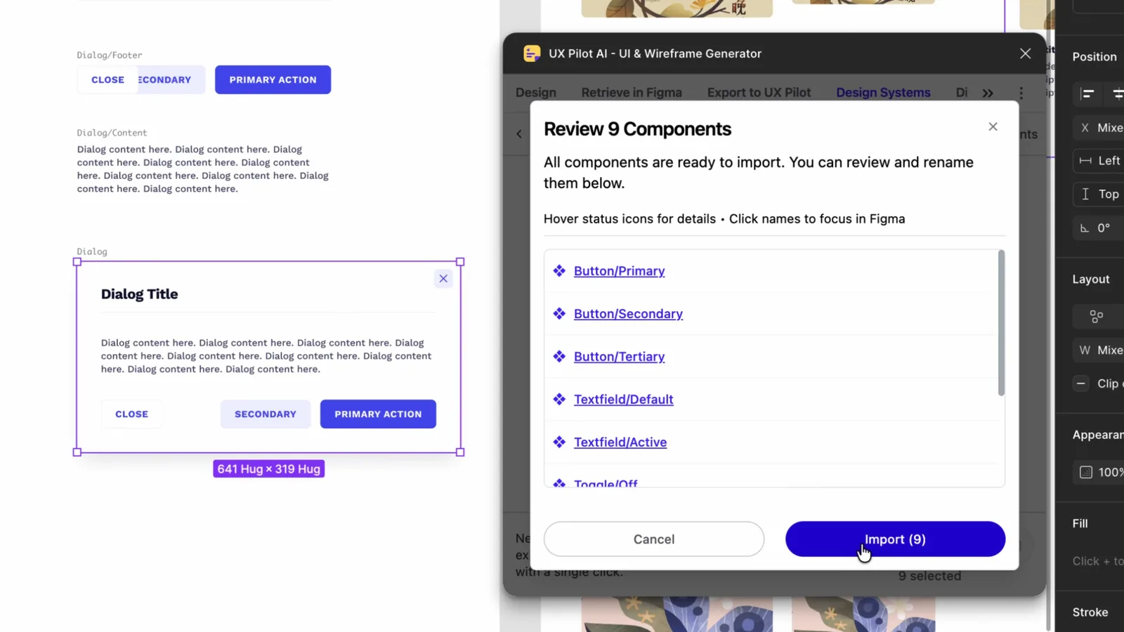Switch to the Retrieve in Figma tab
This screenshot has height=632, width=1124.
[x=632, y=93]
